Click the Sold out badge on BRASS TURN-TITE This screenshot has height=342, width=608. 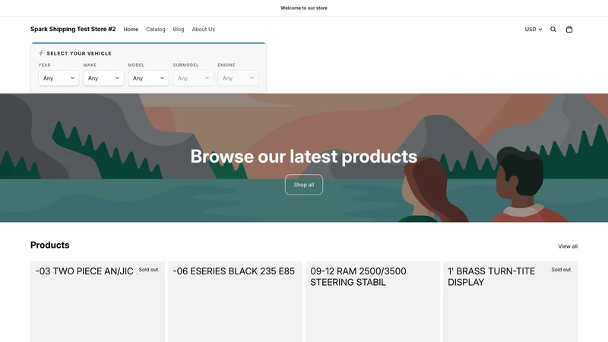point(561,270)
